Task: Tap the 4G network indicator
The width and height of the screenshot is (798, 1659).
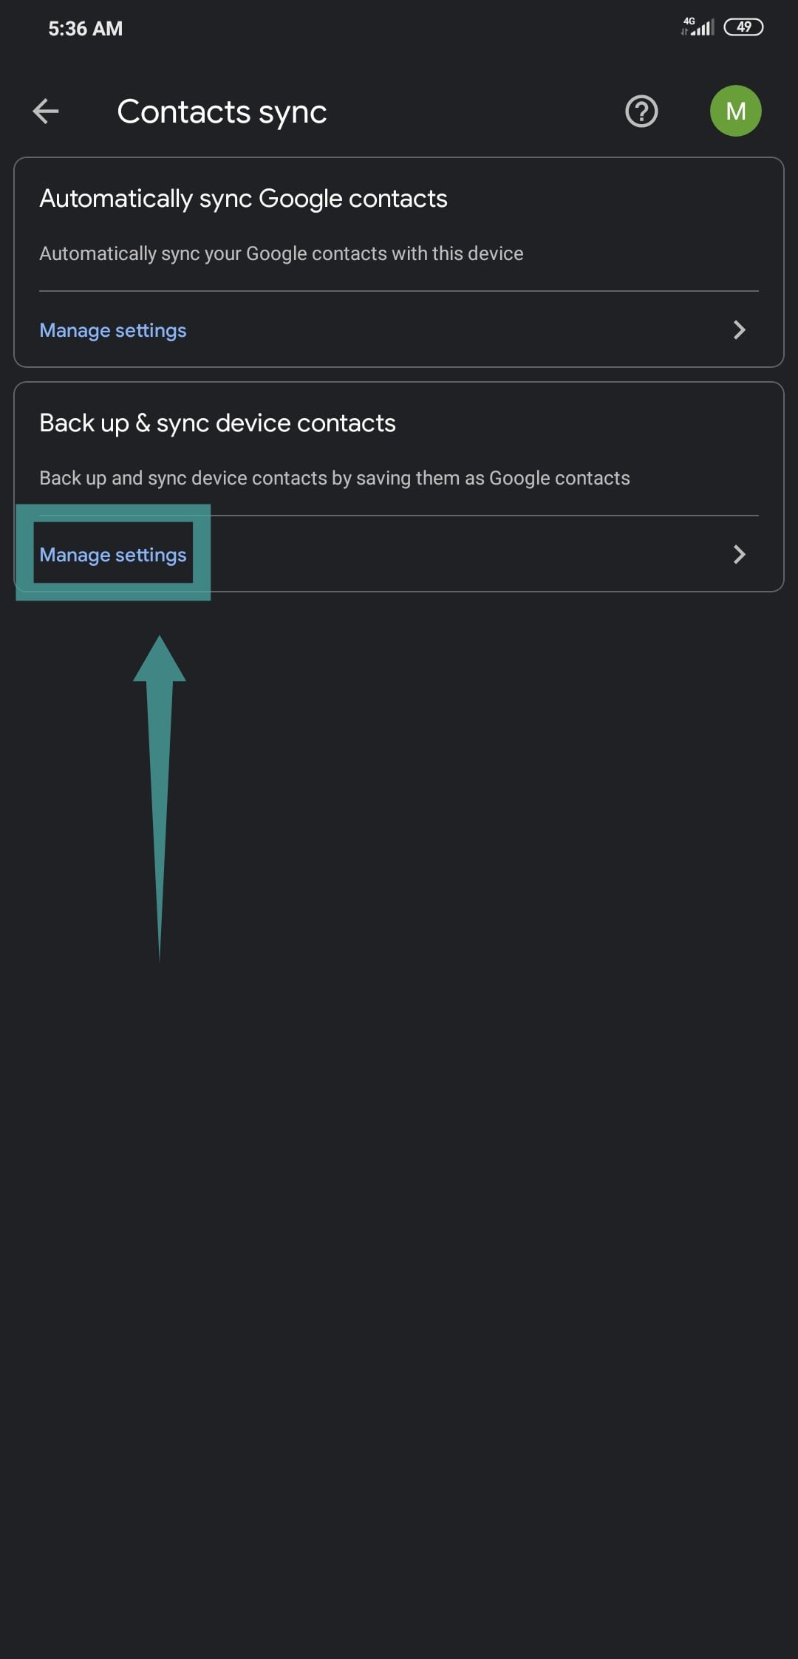Action: click(x=689, y=21)
